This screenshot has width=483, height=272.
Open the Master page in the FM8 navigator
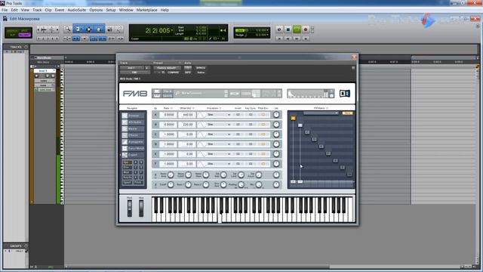(x=134, y=128)
